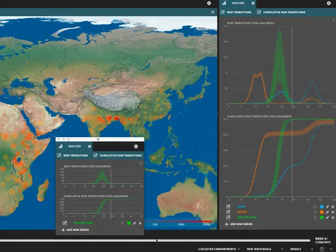Add a new panel with top-right plus icon

329,3
